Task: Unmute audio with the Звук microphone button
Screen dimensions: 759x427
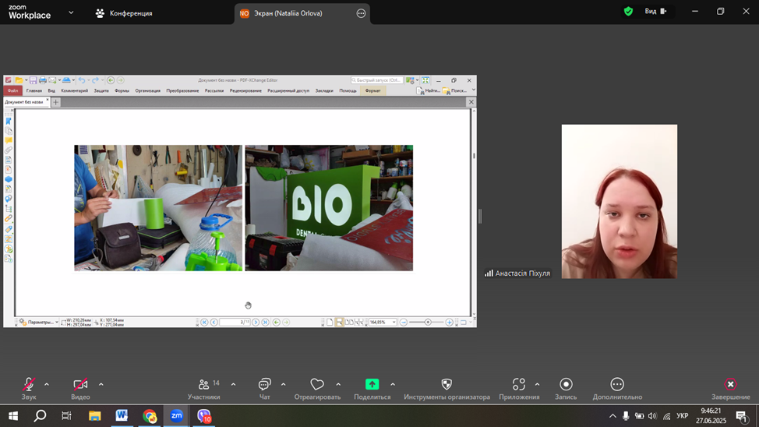Action: click(29, 389)
